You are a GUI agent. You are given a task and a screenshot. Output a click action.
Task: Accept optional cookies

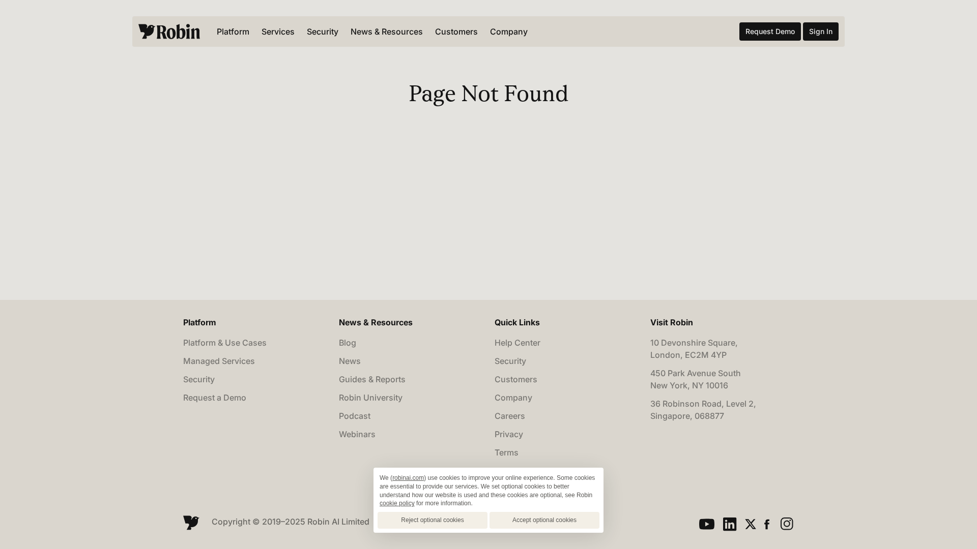click(544, 520)
